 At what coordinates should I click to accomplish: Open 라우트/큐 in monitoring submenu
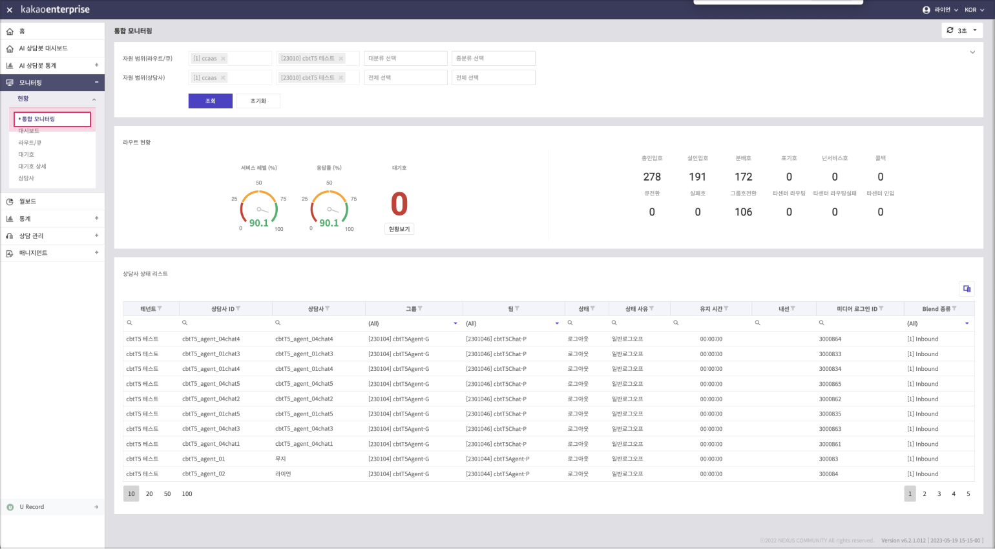(x=30, y=143)
